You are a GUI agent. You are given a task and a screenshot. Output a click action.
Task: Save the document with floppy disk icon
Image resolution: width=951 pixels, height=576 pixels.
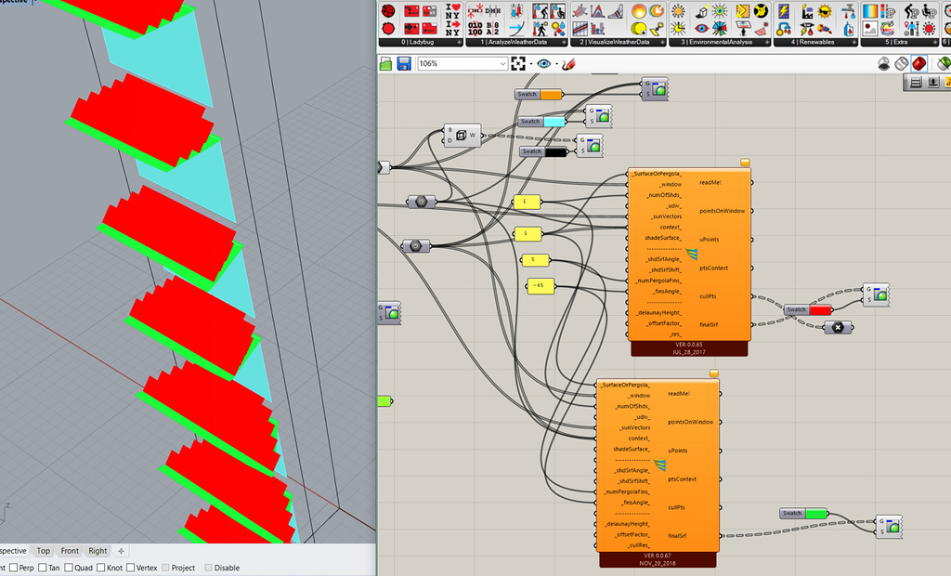pos(404,63)
